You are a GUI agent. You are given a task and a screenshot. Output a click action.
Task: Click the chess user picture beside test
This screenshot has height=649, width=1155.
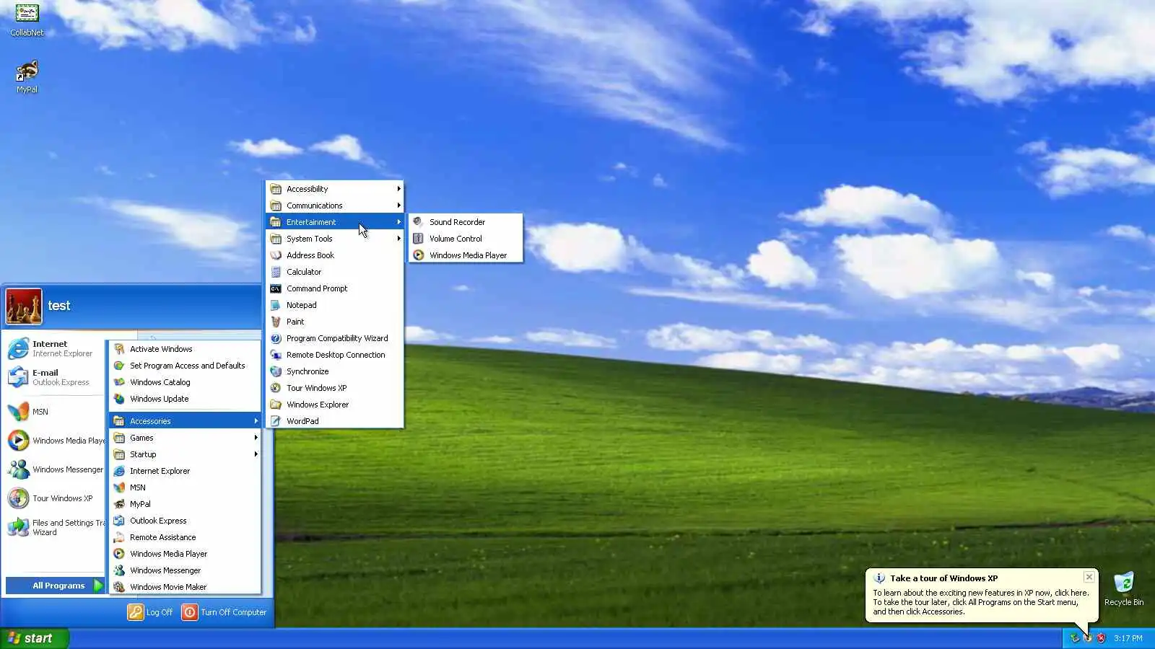[24, 306]
